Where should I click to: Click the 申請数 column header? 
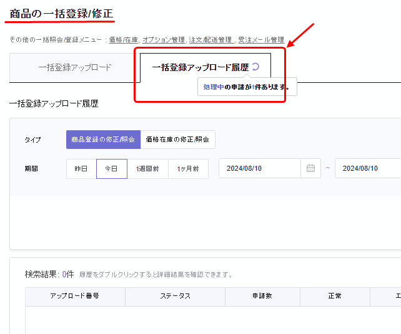click(x=262, y=297)
